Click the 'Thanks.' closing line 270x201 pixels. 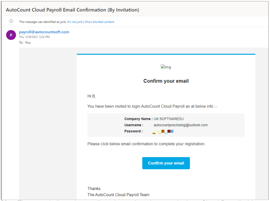(x=94, y=189)
